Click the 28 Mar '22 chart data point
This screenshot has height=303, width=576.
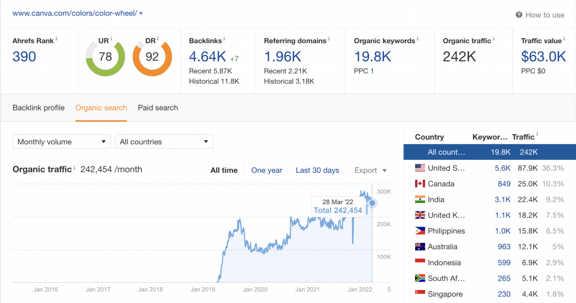[x=372, y=203]
